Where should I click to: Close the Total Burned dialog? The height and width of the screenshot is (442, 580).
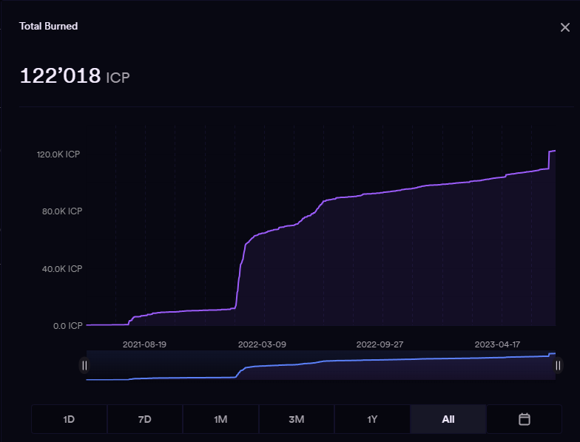pyautogui.click(x=564, y=27)
